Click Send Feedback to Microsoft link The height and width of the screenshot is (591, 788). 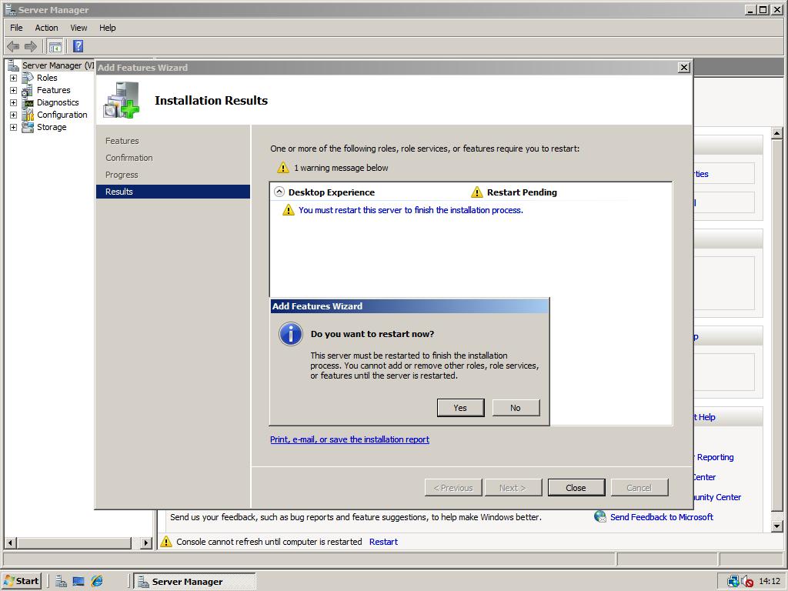point(661,517)
